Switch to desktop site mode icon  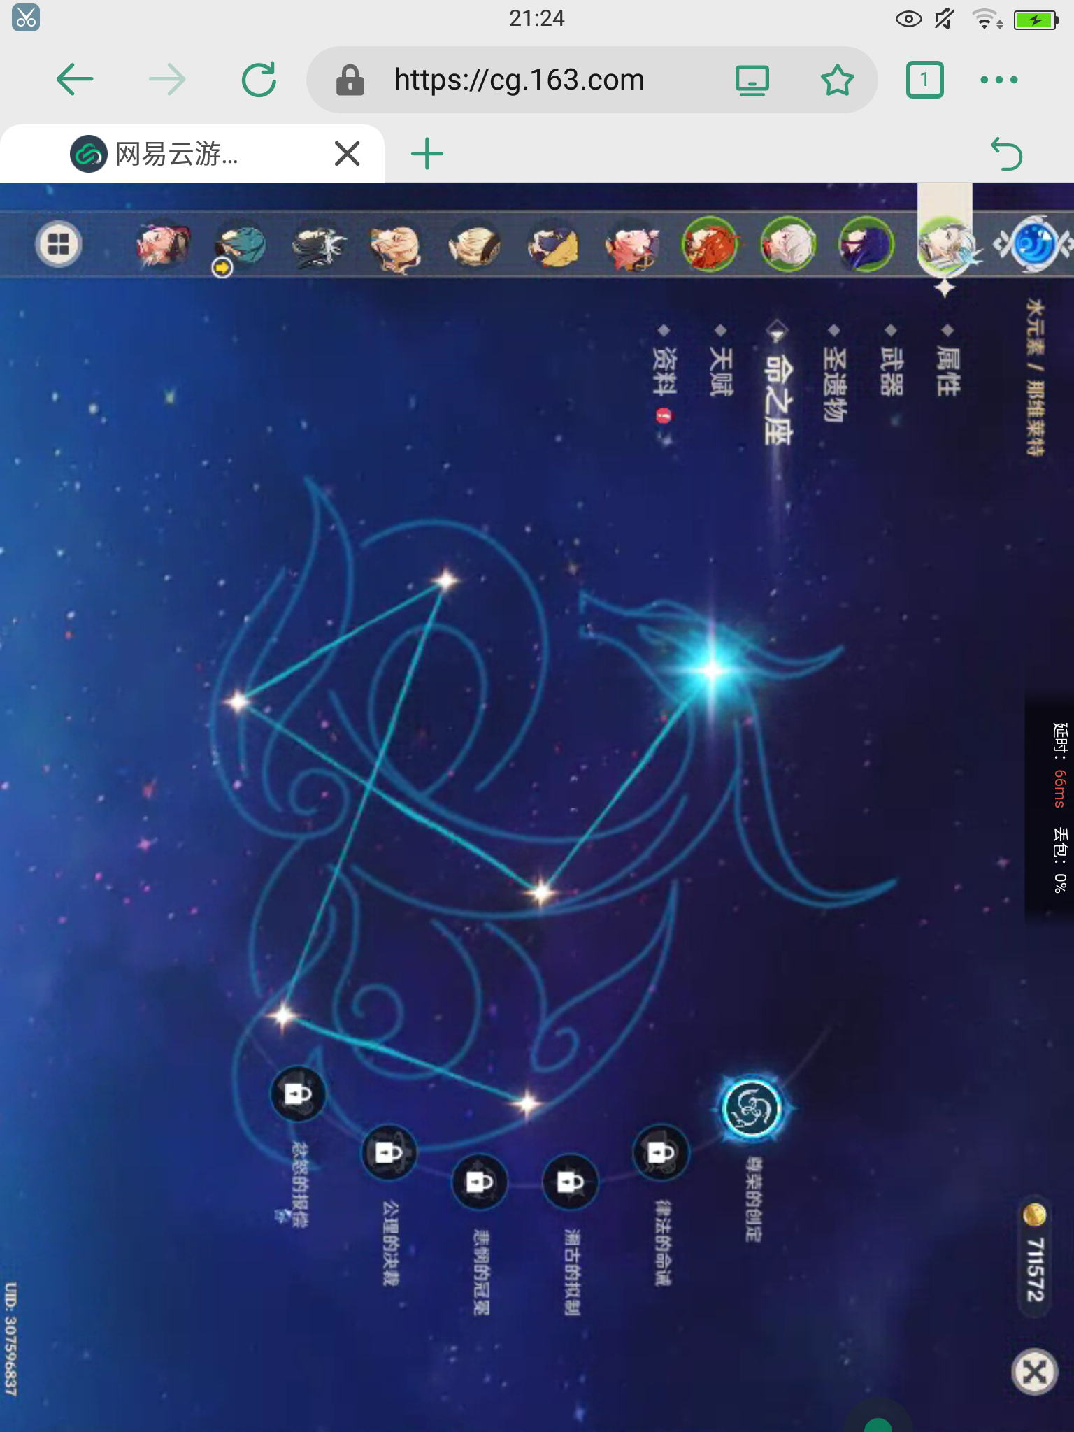pyautogui.click(x=752, y=80)
